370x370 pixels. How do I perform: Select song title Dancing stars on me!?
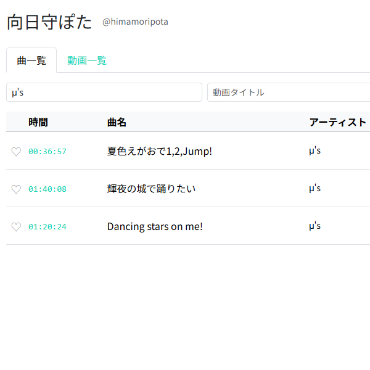click(x=155, y=226)
